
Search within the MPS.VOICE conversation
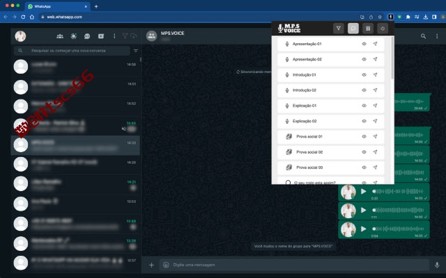pyautogui.click(x=423, y=36)
